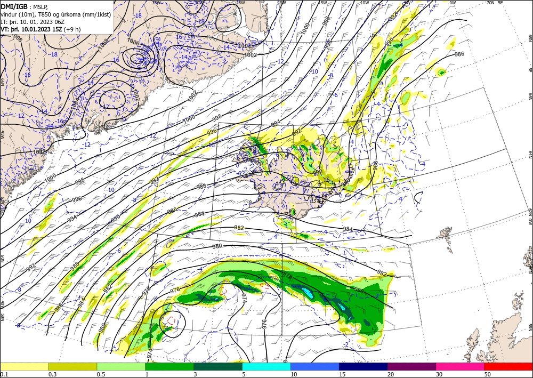Click the "70N" latitude label
This screenshot has height=378, width=533.
(490, 3)
